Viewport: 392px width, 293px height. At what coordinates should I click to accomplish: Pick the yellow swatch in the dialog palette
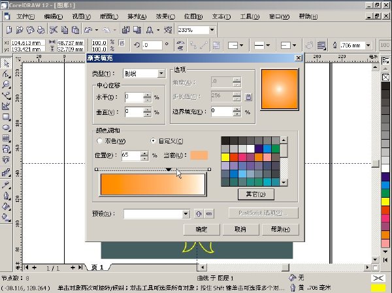(x=225, y=157)
